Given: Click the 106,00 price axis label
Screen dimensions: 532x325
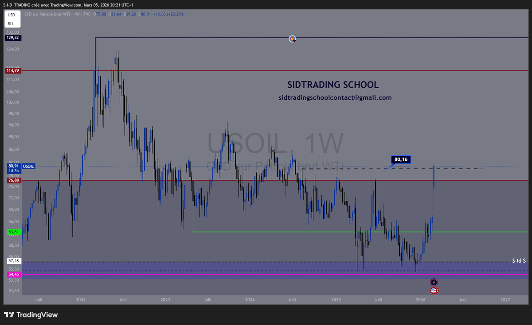Looking at the screenshot, I should click(12, 92).
